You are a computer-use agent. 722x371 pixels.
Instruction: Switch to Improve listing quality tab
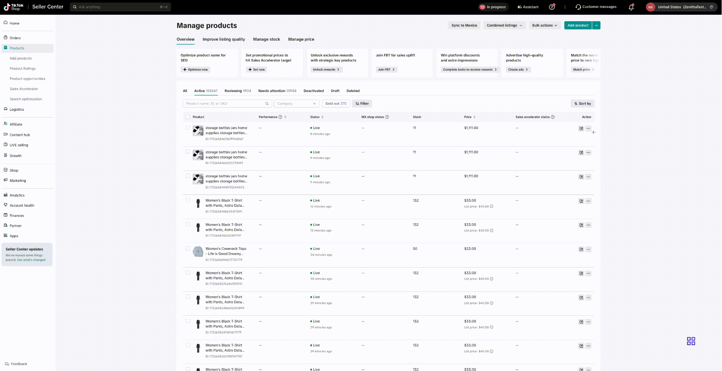[224, 39]
